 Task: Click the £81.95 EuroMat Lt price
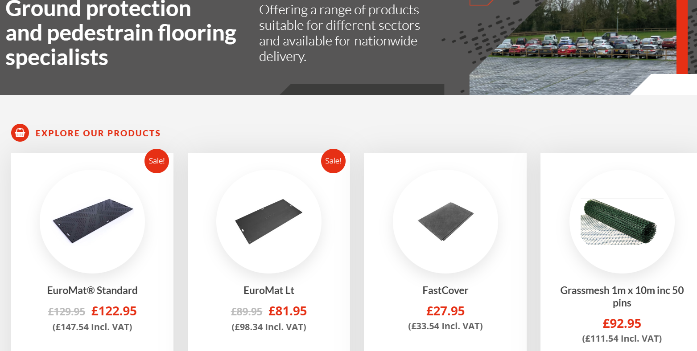[288, 311]
